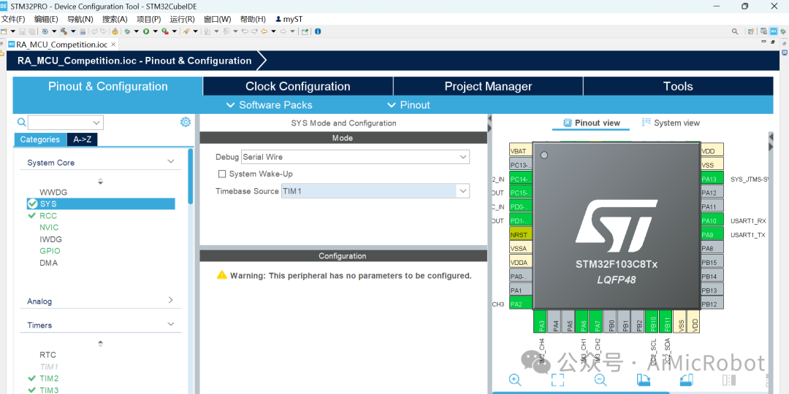
Task: Expand the Software Packs menu
Action: [269, 105]
